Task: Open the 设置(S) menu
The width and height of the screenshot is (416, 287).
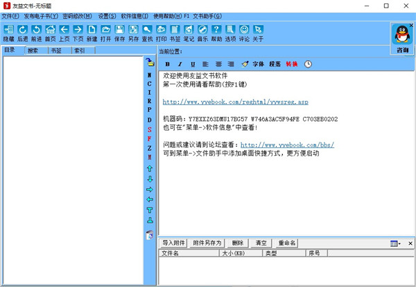Action: point(107,16)
